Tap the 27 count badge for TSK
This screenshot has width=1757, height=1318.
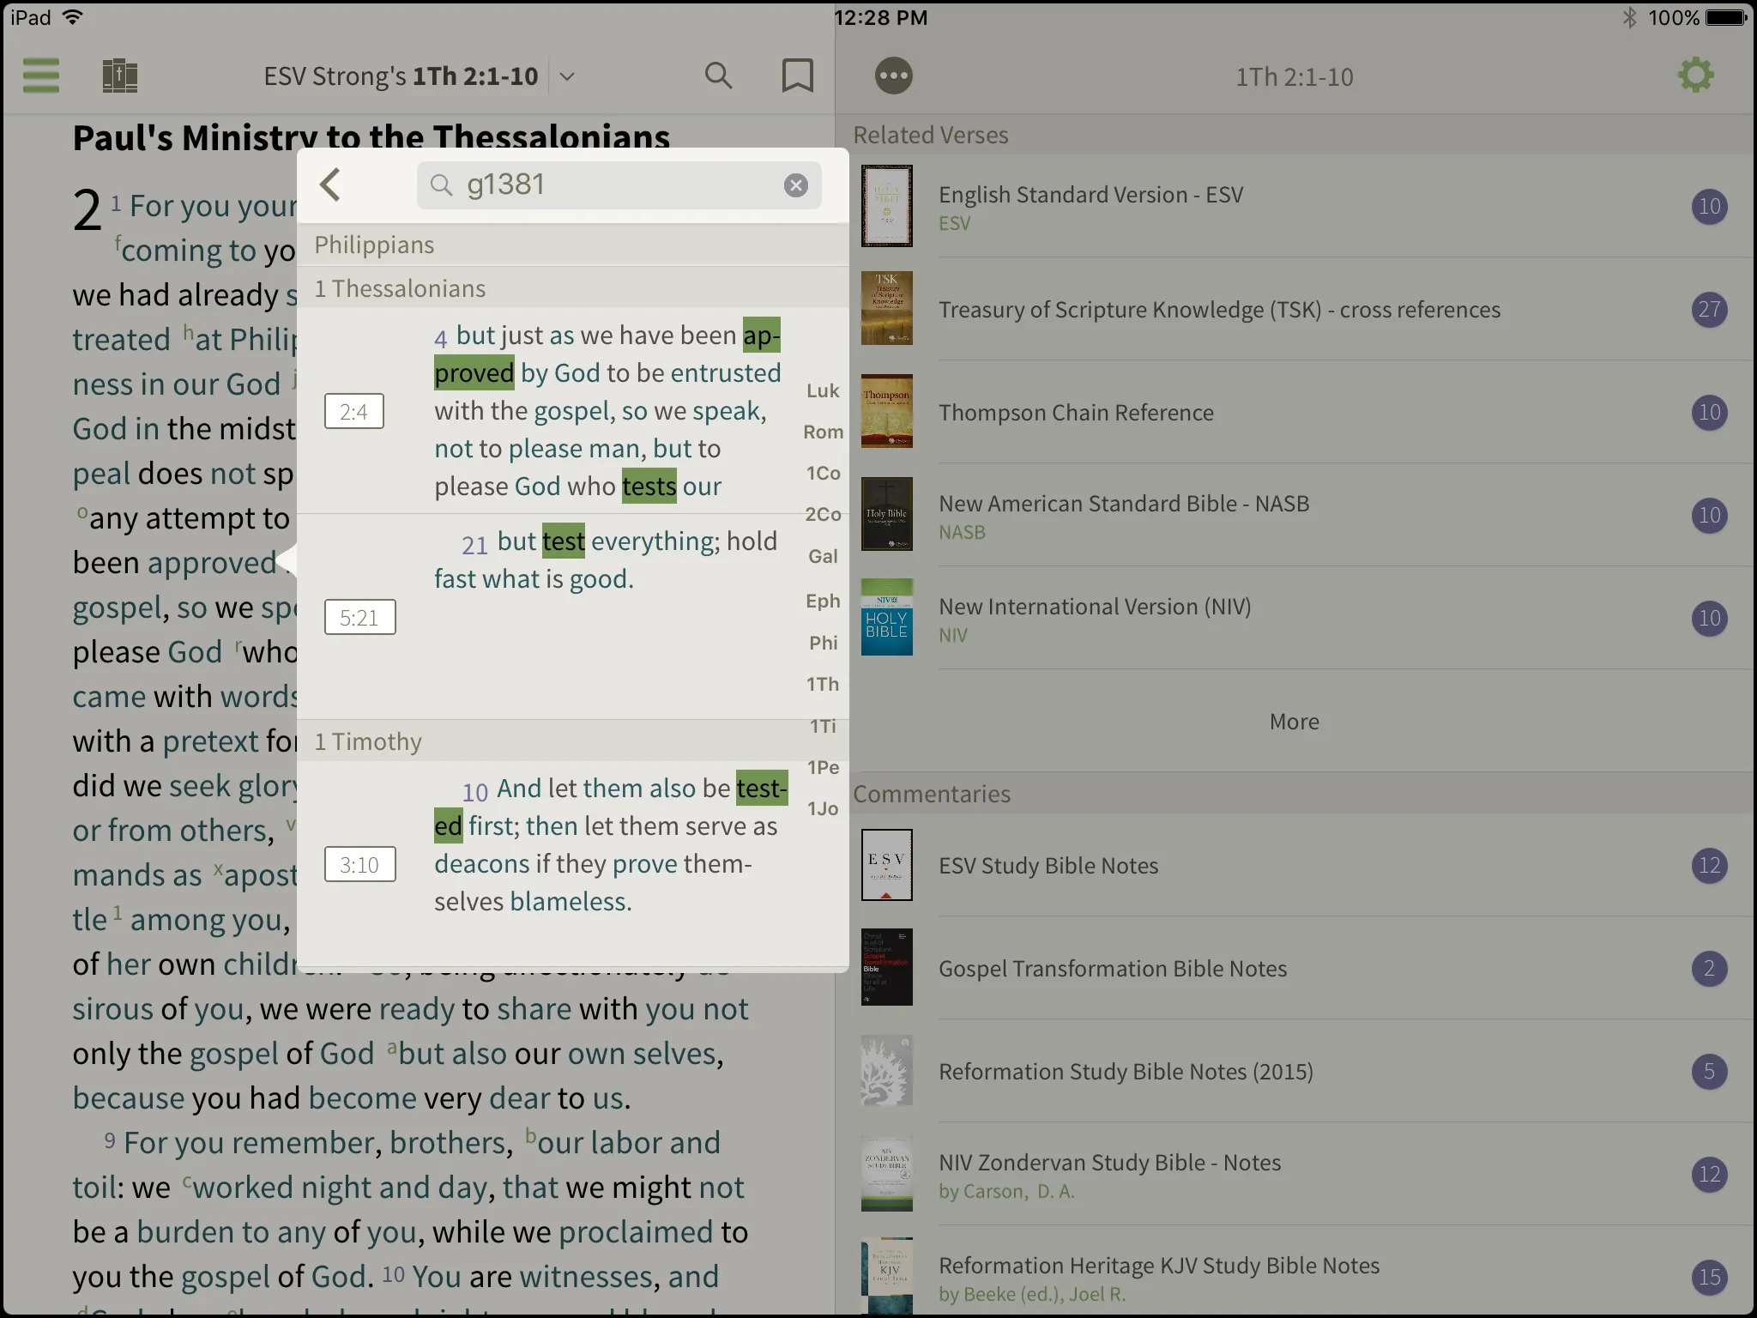pyautogui.click(x=1709, y=309)
